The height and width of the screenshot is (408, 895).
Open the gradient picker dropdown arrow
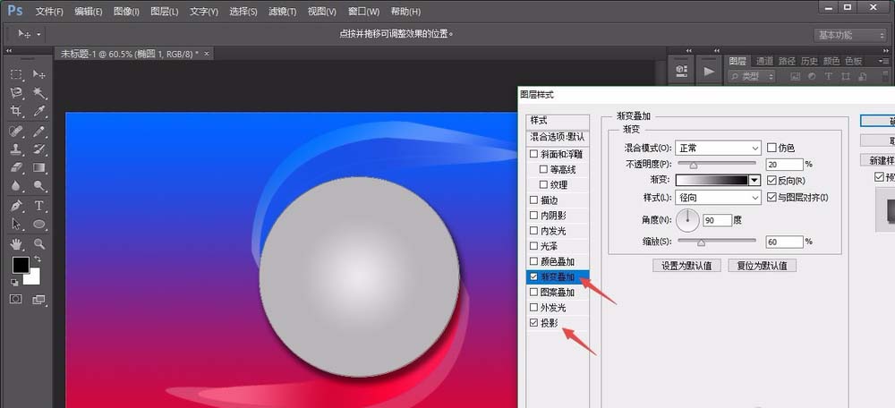pyautogui.click(x=754, y=180)
